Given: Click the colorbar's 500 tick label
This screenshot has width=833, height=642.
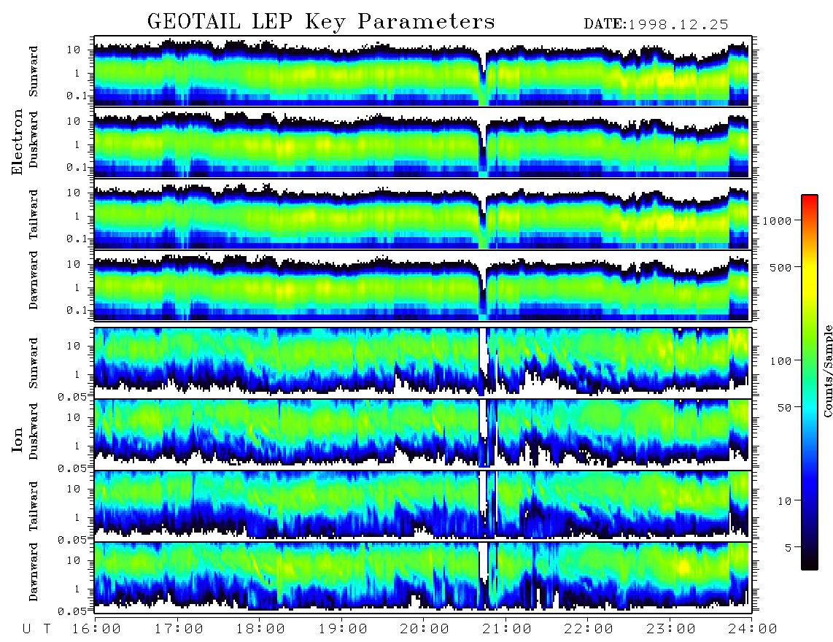Looking at the screenshot, I should tap(780, 267).
